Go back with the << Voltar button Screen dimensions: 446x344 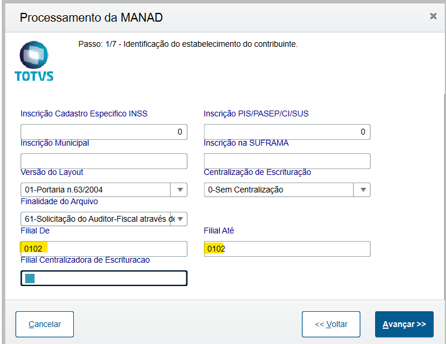coord(331,324)
